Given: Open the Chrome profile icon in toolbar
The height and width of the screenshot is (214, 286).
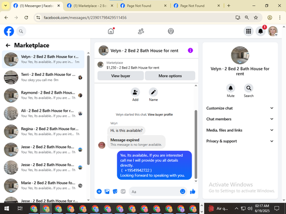Looking at the screenshot, I should coord(269,18).
